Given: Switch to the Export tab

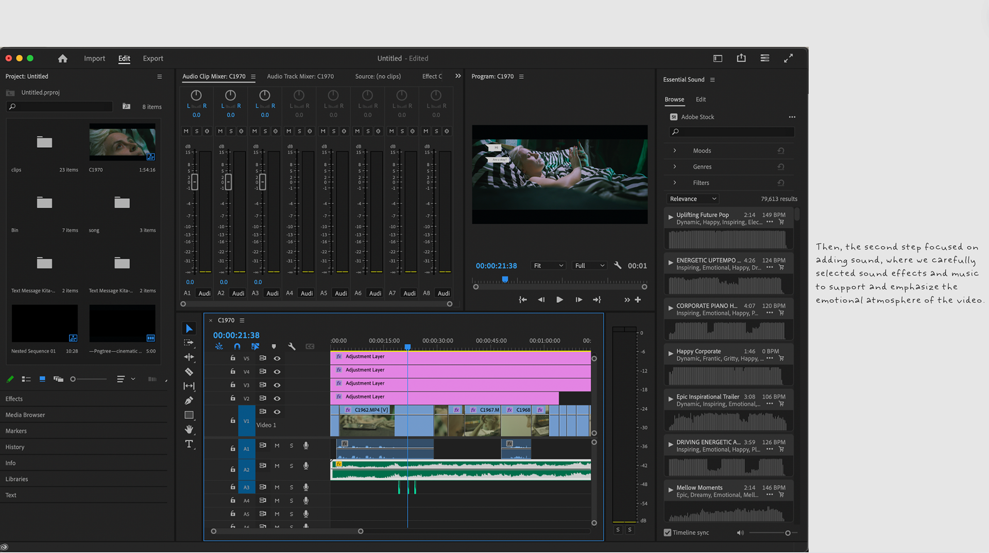Looking at the screenshot, I should pos(153,59).
